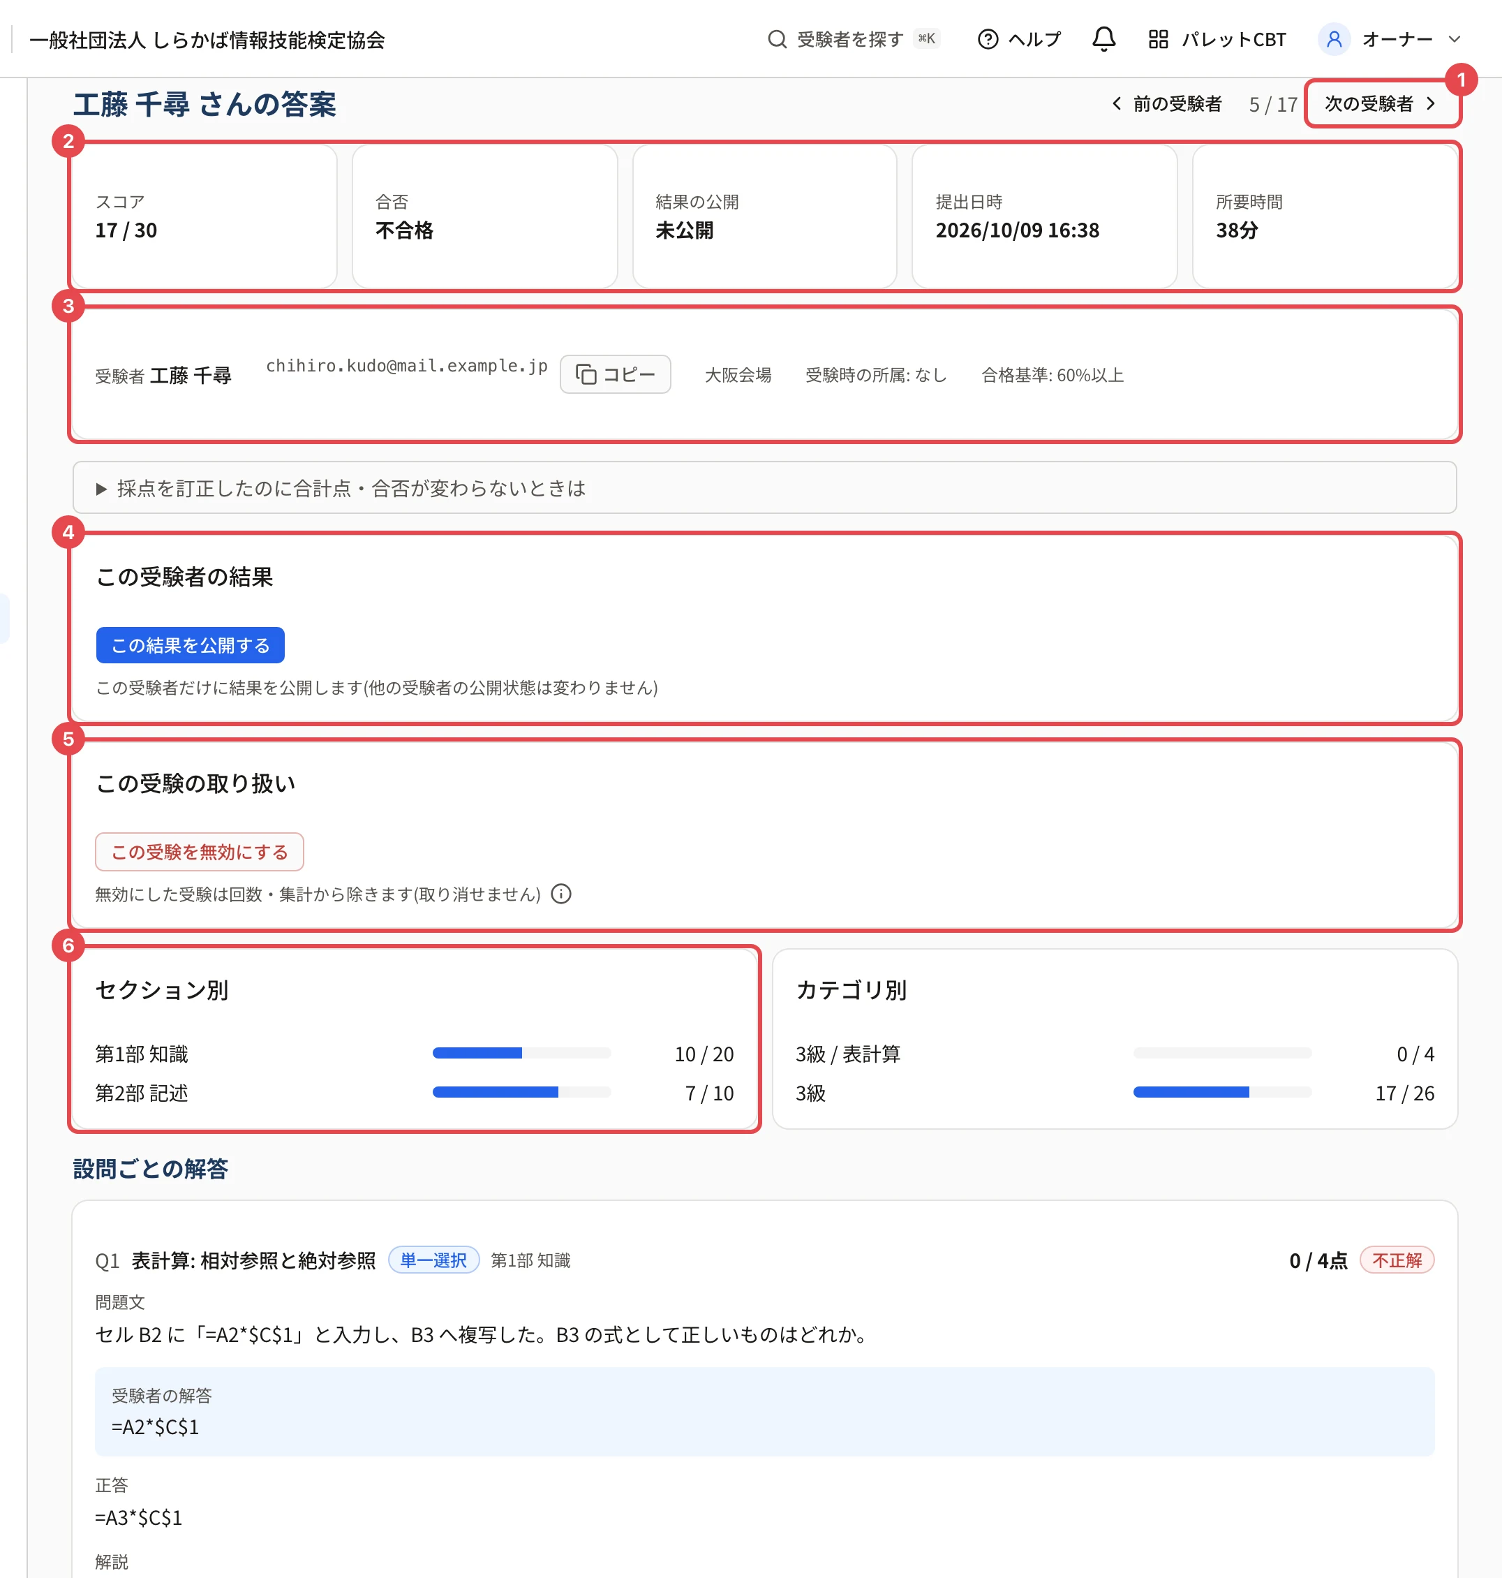This screenshot has height=1578, width=1502.
Task: Click the correct answer =A3*$C$1
Action: 138,1517
